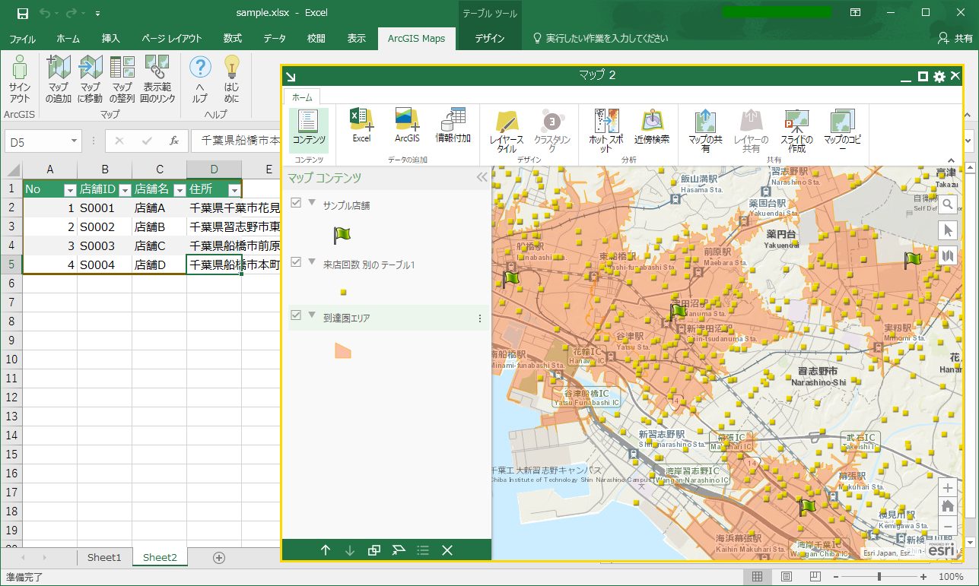
Task: Switch to the ページ レイアウト tab
Action: click(x=172, y=39)
